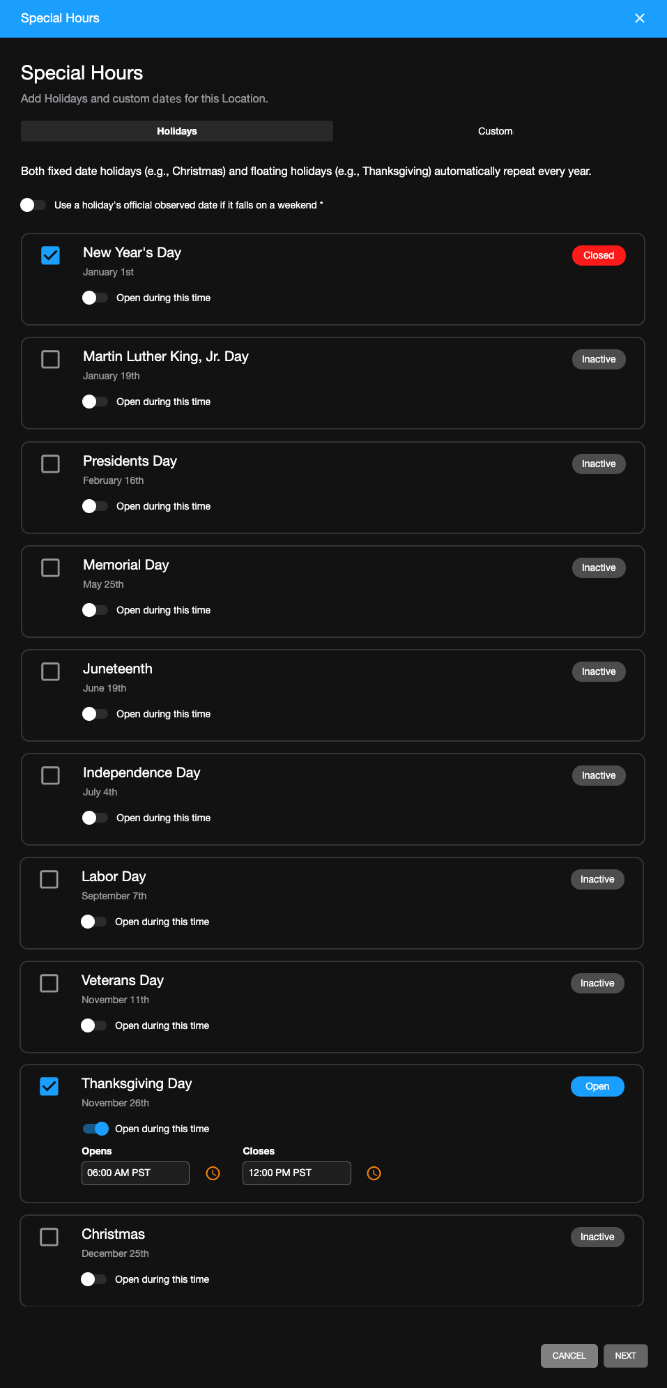The width and height of the screenshot is (667, 1388).
Task: Edit the Thanksgiving opening time field
Action: coord(135,1173)
